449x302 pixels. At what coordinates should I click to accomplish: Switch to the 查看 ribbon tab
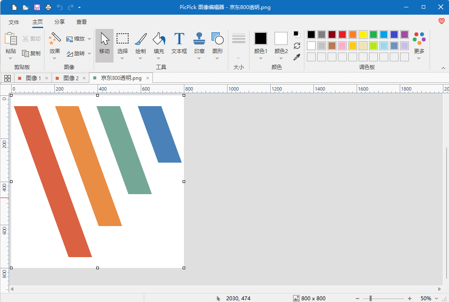(x=82, y=22)
